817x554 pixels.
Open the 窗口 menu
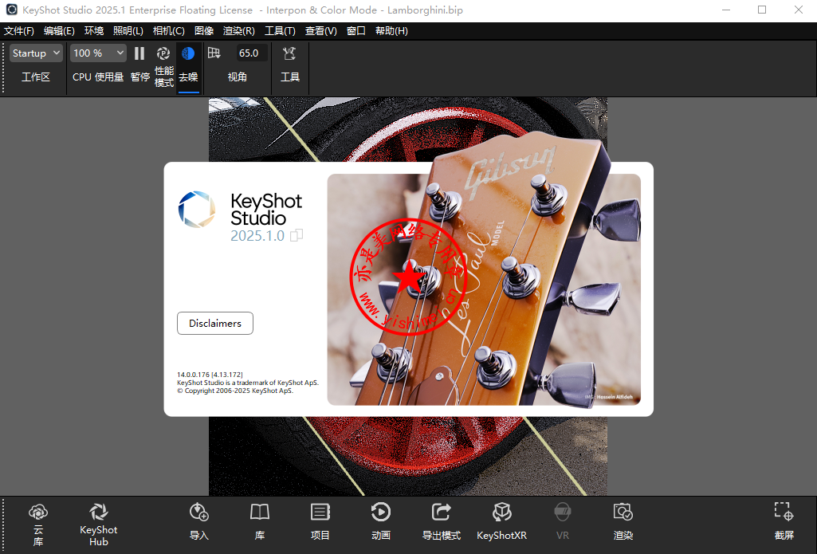(355, 31)
